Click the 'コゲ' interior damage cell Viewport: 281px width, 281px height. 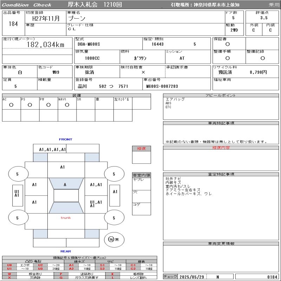click(142, 209)
